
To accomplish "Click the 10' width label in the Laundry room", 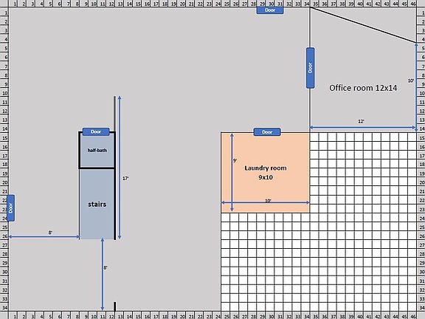I will coord(268,200).
